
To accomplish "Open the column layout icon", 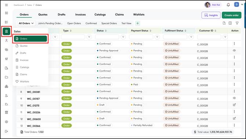I will click(x=230, y=23).
